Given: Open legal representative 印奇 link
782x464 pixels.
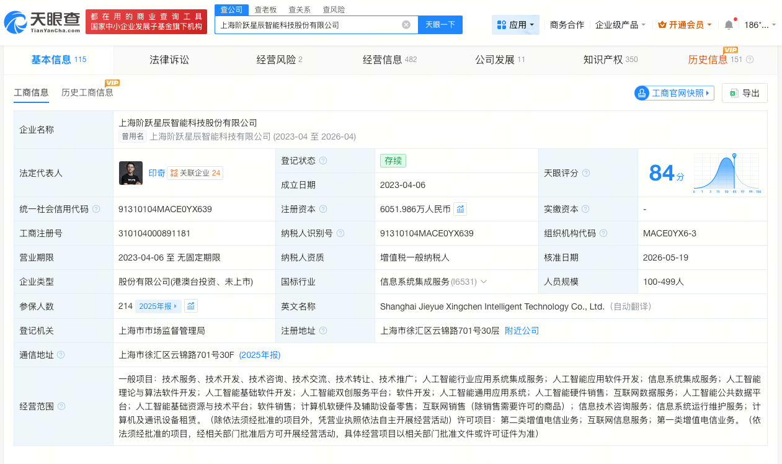Looking at the screenshot, I should [x=156, y=173].
